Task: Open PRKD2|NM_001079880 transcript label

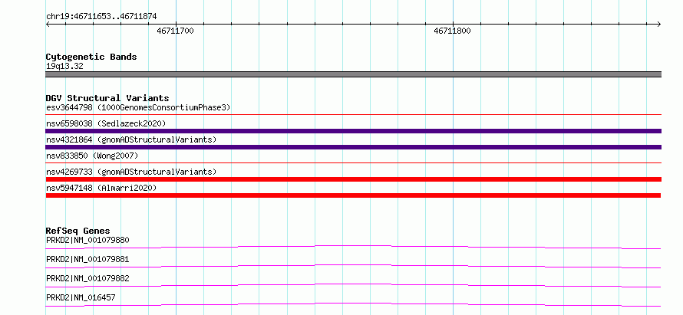Action: [87, 240]
